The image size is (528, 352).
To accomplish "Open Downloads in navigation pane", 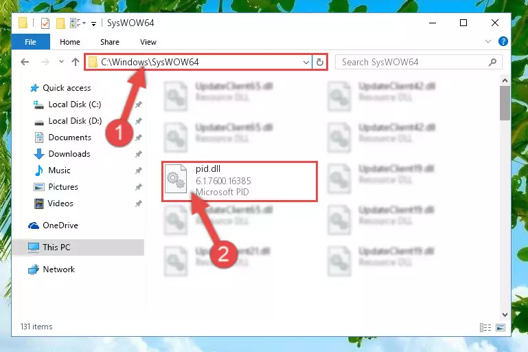I will (69, 154).
